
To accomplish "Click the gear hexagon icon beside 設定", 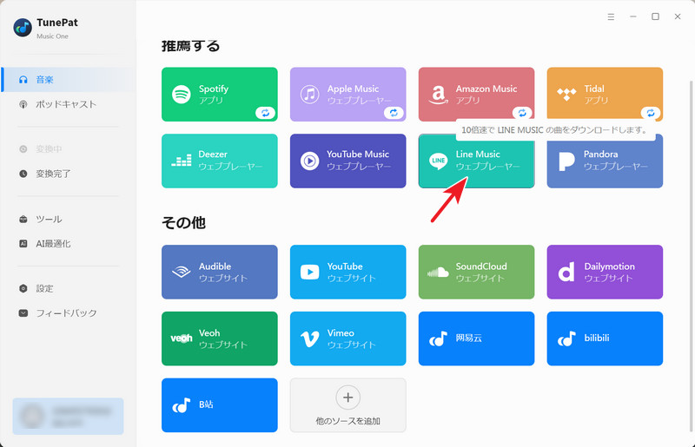I will (x=23, y=288).
